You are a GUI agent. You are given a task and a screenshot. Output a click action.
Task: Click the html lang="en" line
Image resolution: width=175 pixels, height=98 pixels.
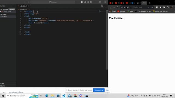[31, 14]
